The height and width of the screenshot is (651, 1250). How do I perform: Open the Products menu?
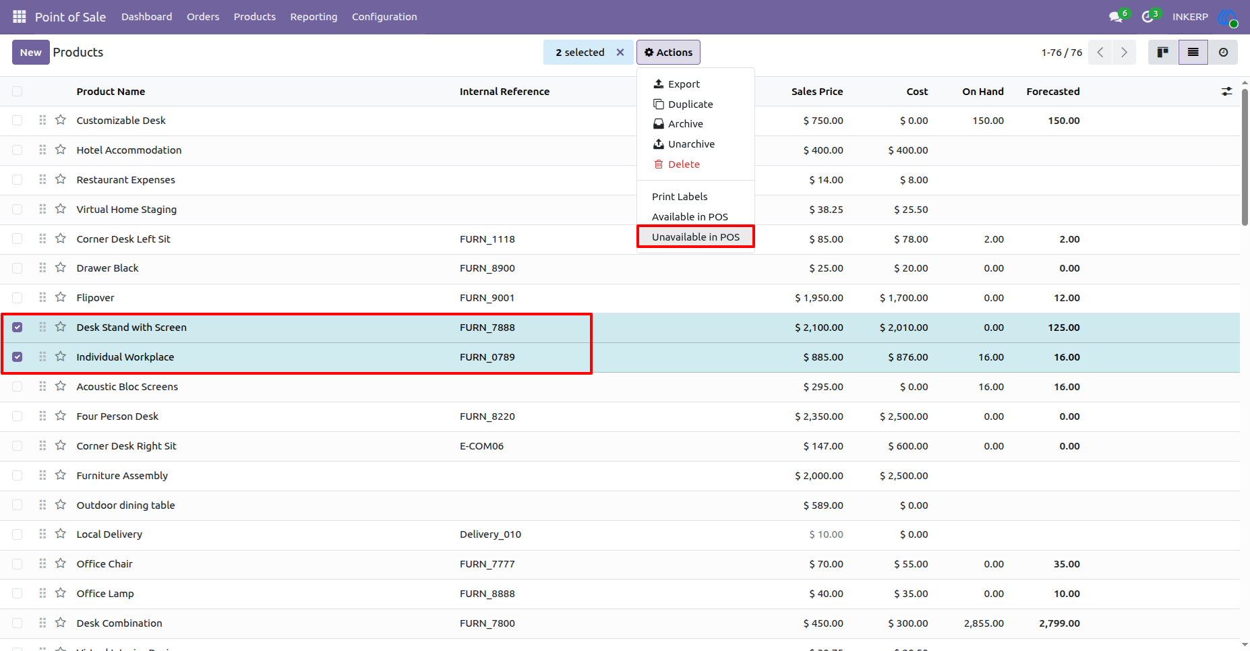(x=254, y=16)
